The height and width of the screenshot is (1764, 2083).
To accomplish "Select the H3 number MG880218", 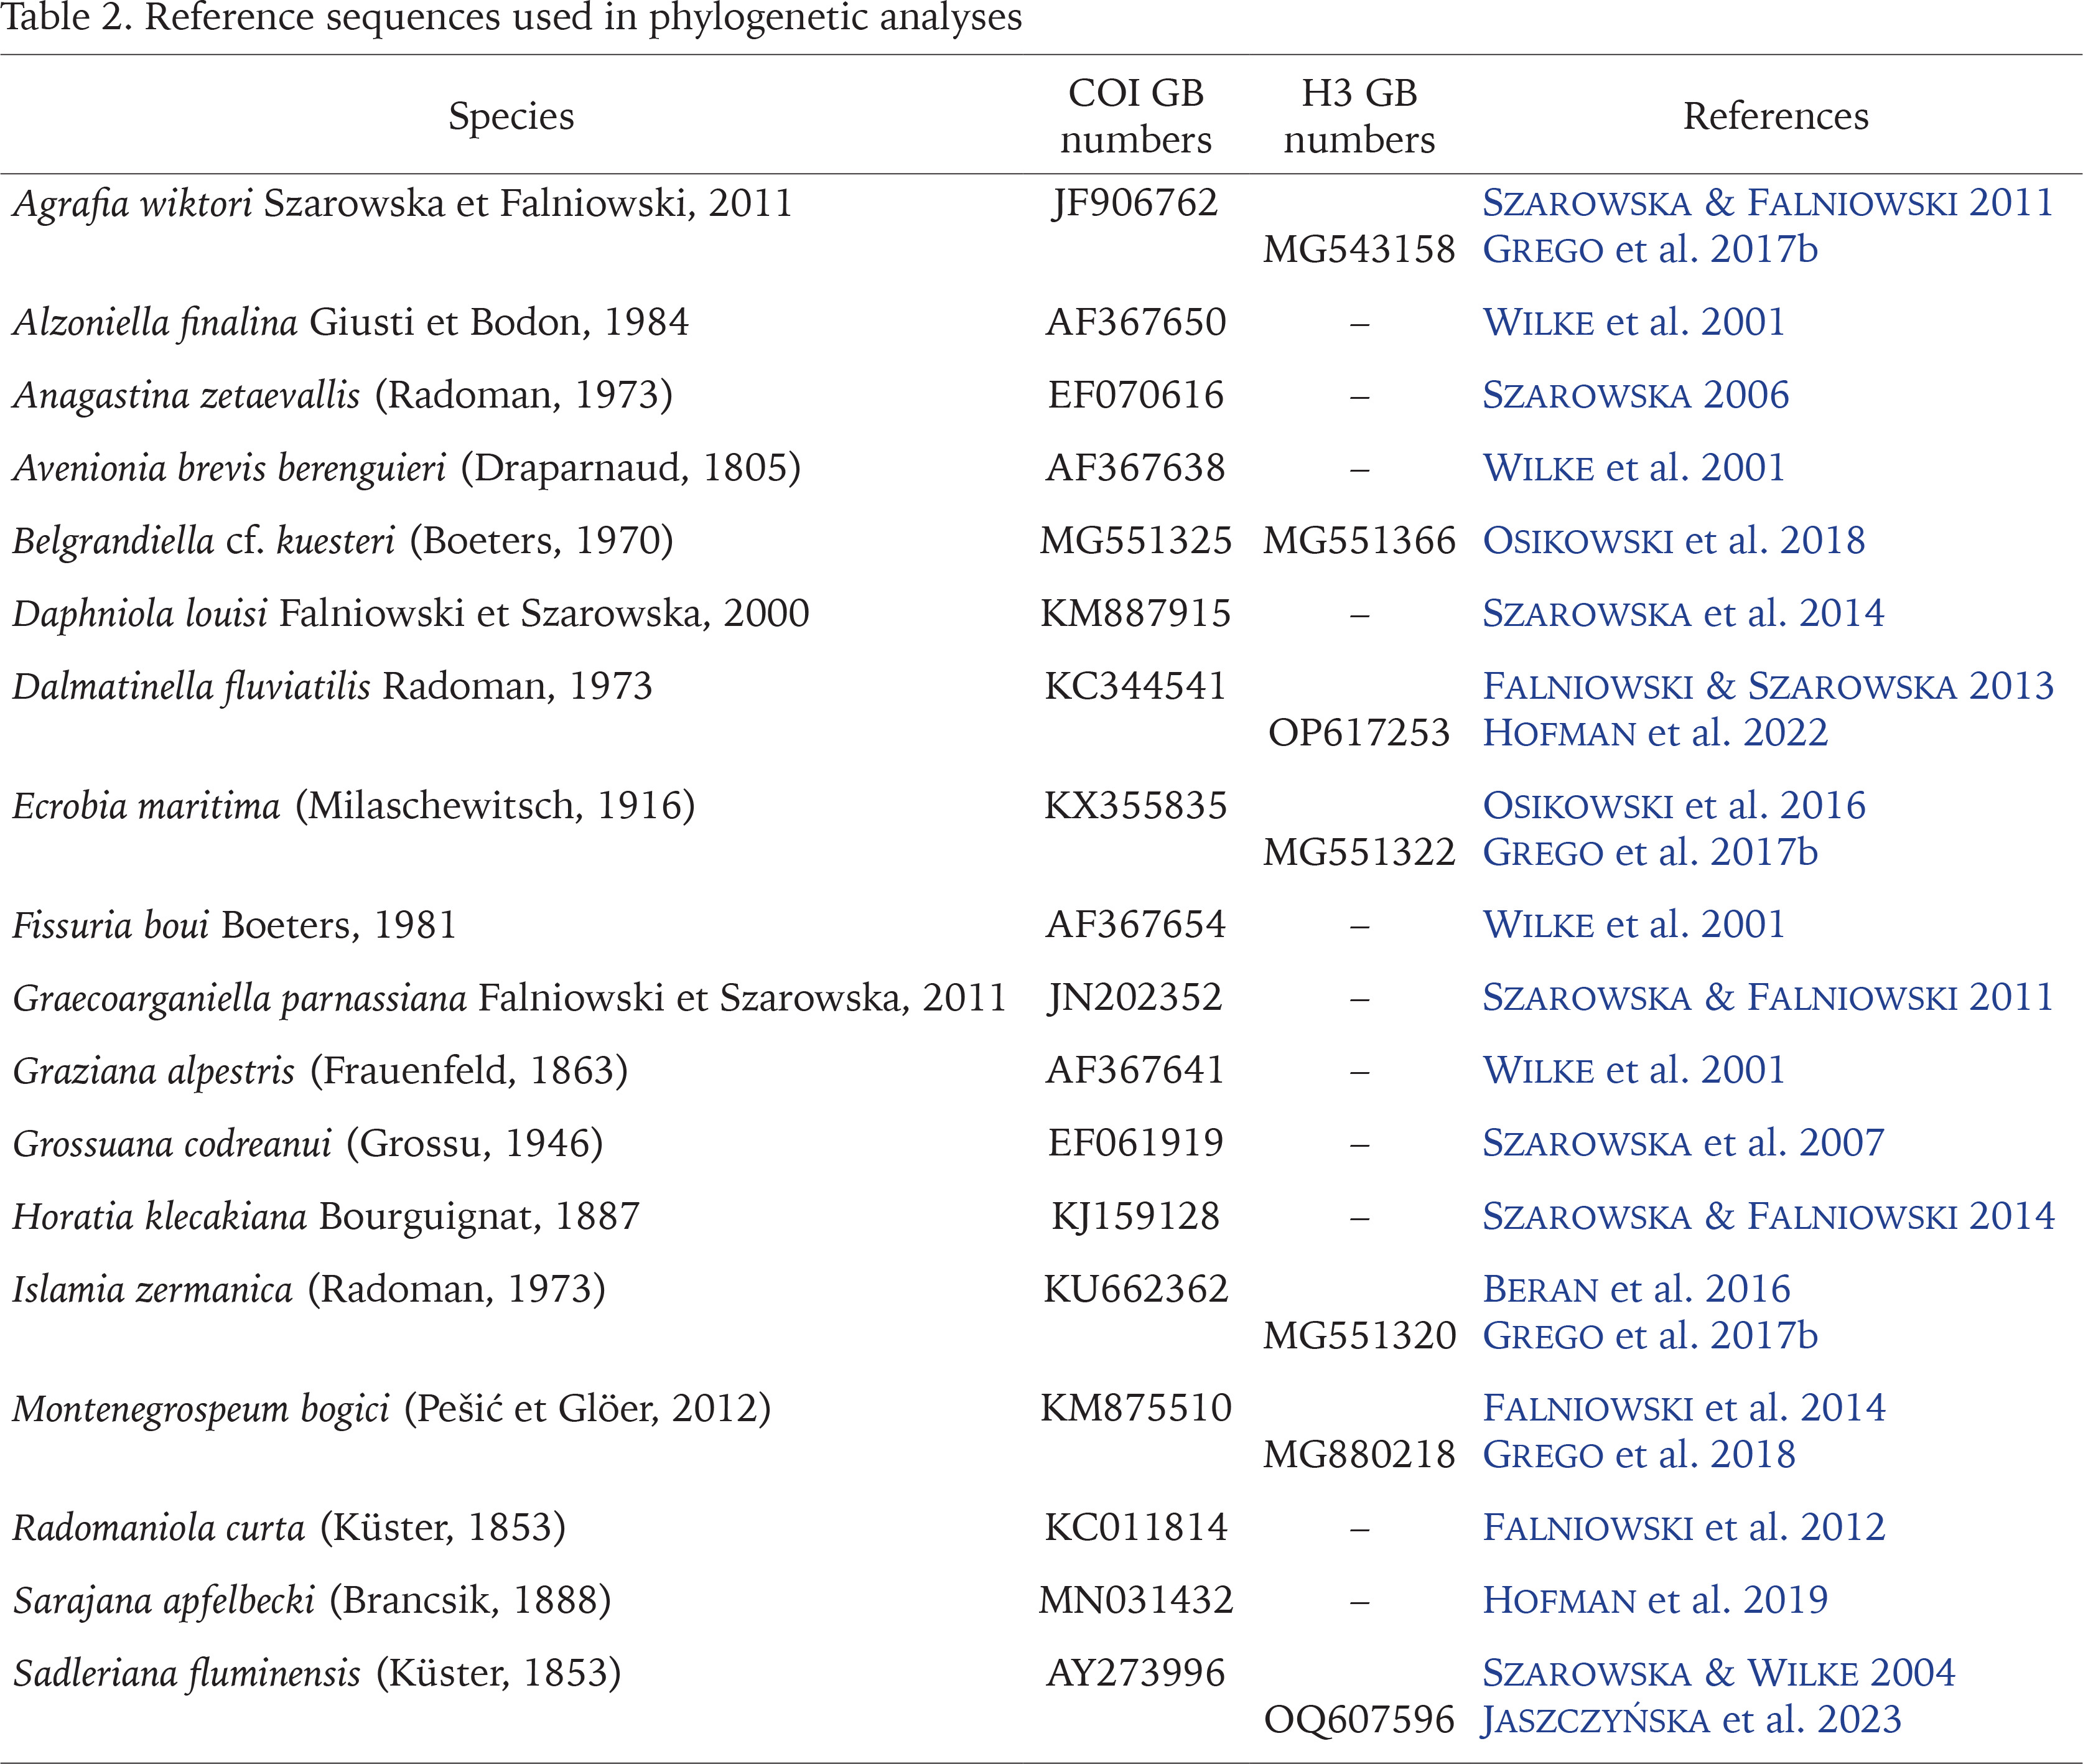I will coord(1359,1454).
